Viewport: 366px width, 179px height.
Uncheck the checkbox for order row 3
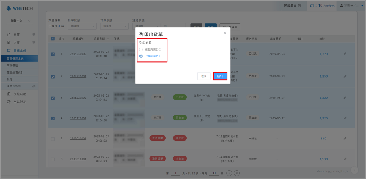click(53, 97)
